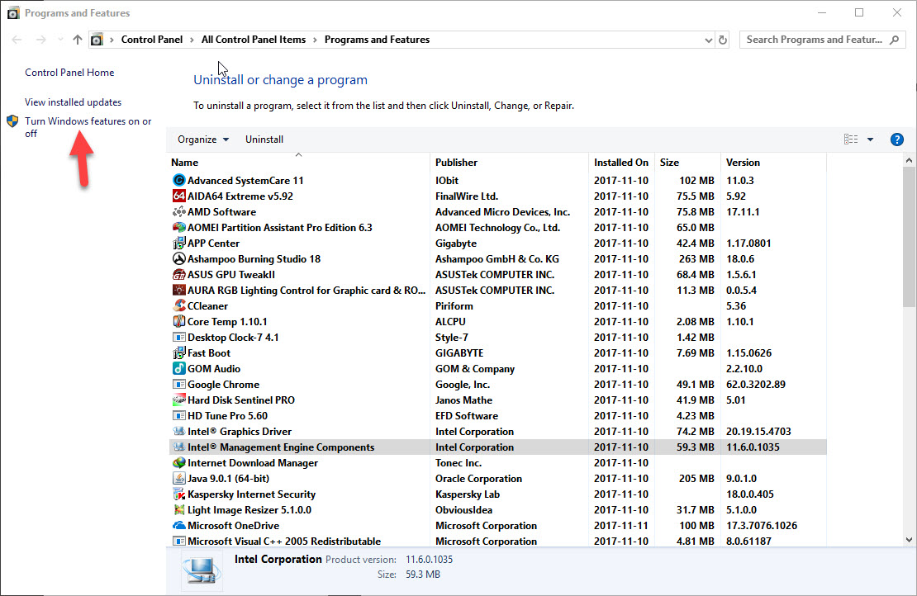Click the Piriform publisher cell
This screenshot has height=596, width=917.
(x=454, y=306)
